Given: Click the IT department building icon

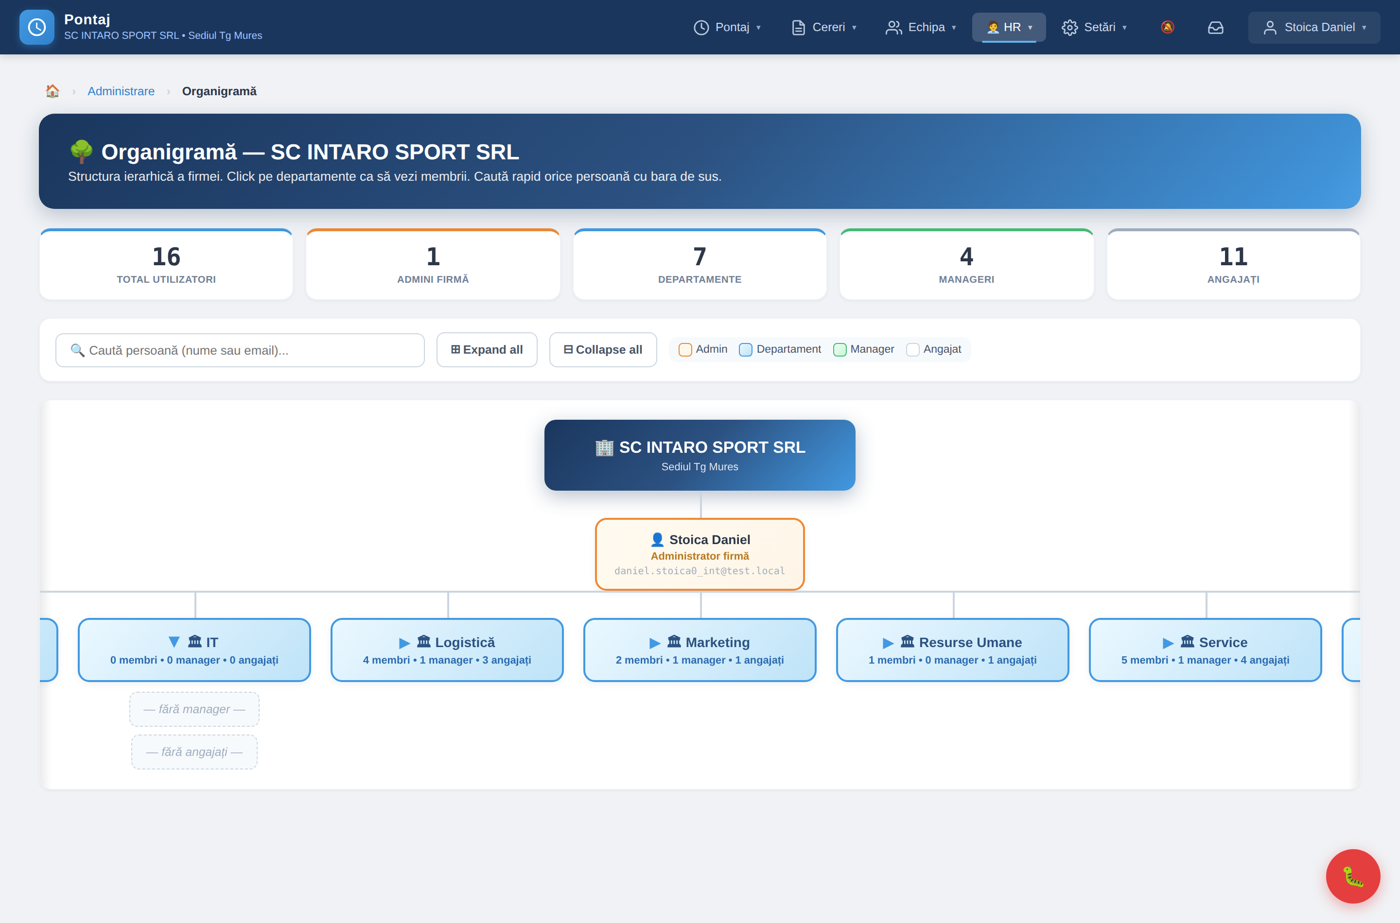Looking at the screenshot, I should click(195, 642).
